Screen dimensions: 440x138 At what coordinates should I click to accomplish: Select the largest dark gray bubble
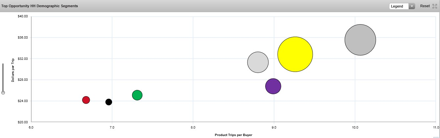click(x=360, y=40)
